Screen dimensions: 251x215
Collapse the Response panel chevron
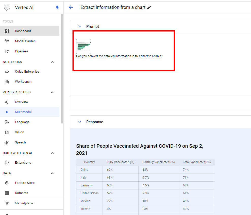click(79, 122)
